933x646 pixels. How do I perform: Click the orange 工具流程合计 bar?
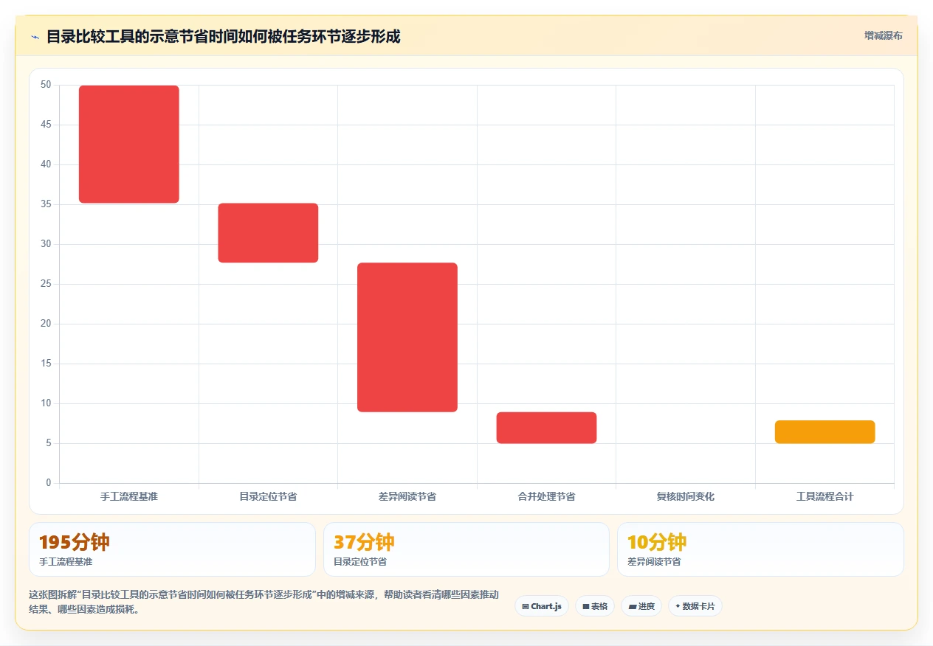pos(824,432)
